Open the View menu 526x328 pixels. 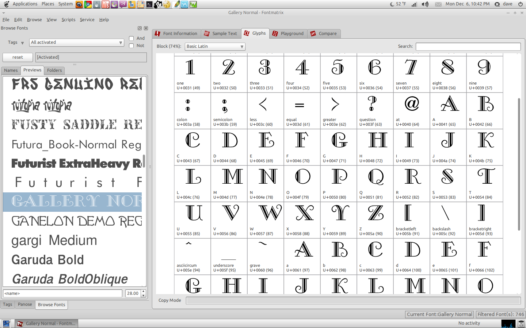coord(52,20)
